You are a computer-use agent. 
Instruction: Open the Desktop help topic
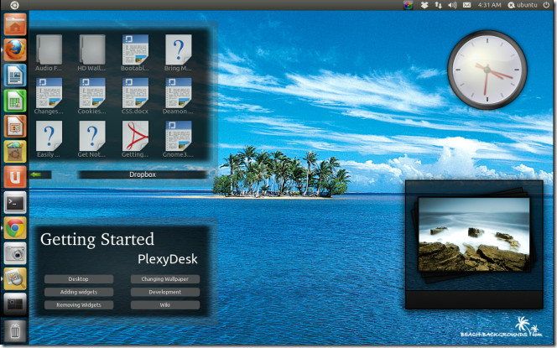pyautogui.click(x=79, y=279)
